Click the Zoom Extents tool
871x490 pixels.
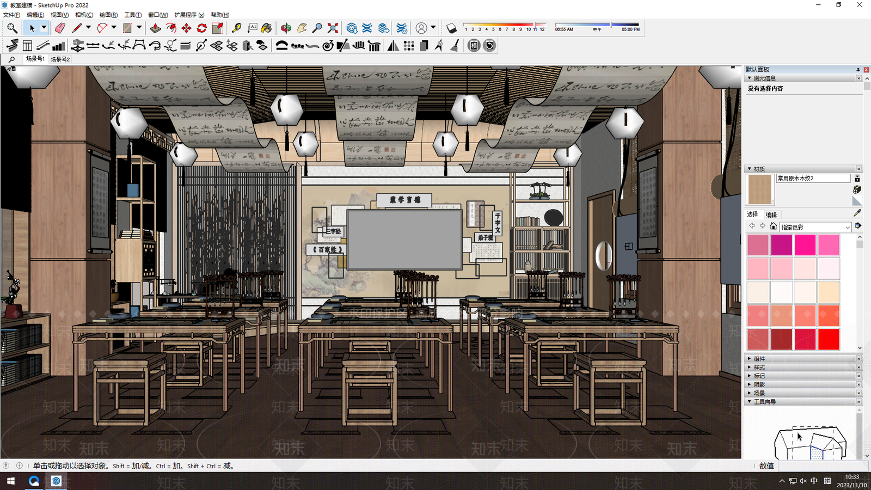pyautogui.click(x=333, y=28)
